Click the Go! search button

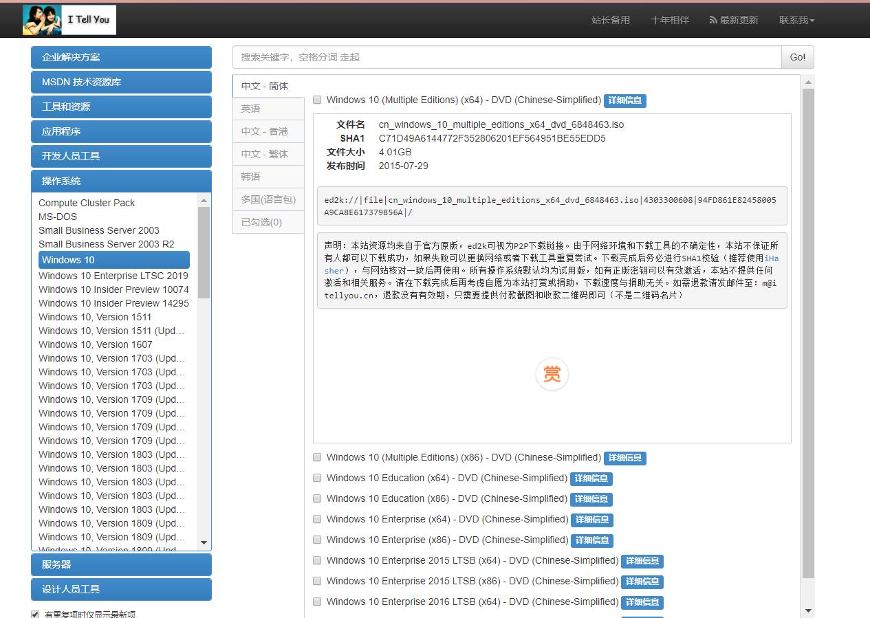pyautogui.click(x=798, y=57)
